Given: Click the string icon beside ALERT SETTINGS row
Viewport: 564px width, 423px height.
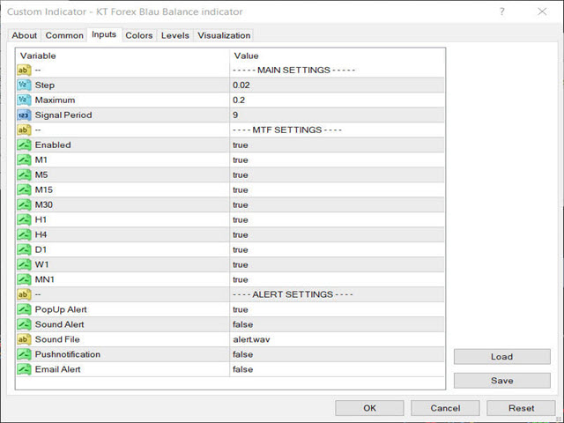Looking at the screenshot, I should coord(24,294).
